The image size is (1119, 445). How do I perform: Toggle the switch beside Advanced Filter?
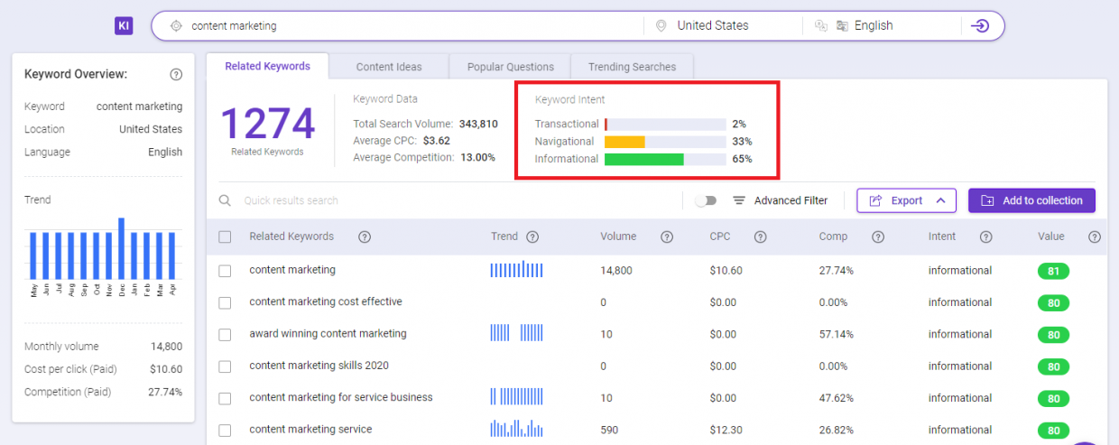pos(706,200)
